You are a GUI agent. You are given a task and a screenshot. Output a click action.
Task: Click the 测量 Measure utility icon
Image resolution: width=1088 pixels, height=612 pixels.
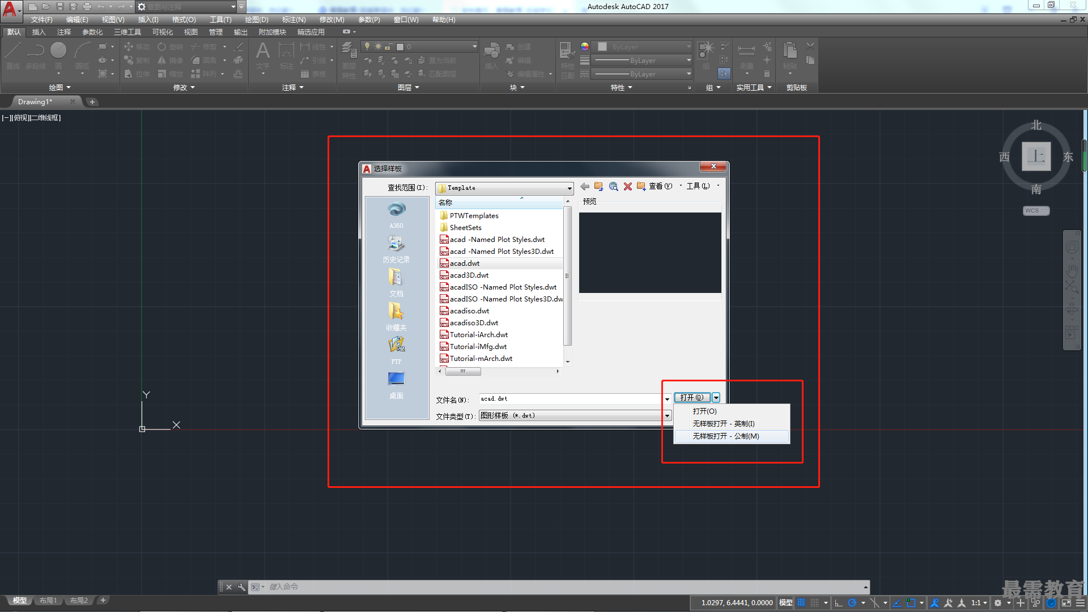tap(746, 56)
